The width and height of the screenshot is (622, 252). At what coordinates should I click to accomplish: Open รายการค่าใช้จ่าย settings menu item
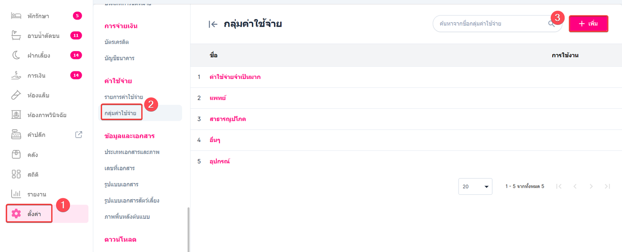[124, 97]
